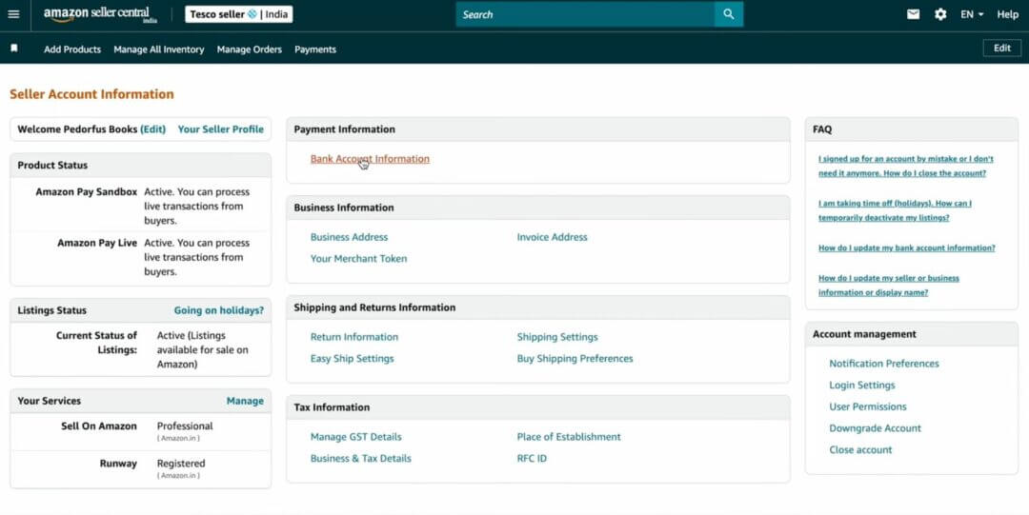Open Business & Tax Details link
Image resolution: width=1029 pixels, height=515 pixels.
coord(360,458)
